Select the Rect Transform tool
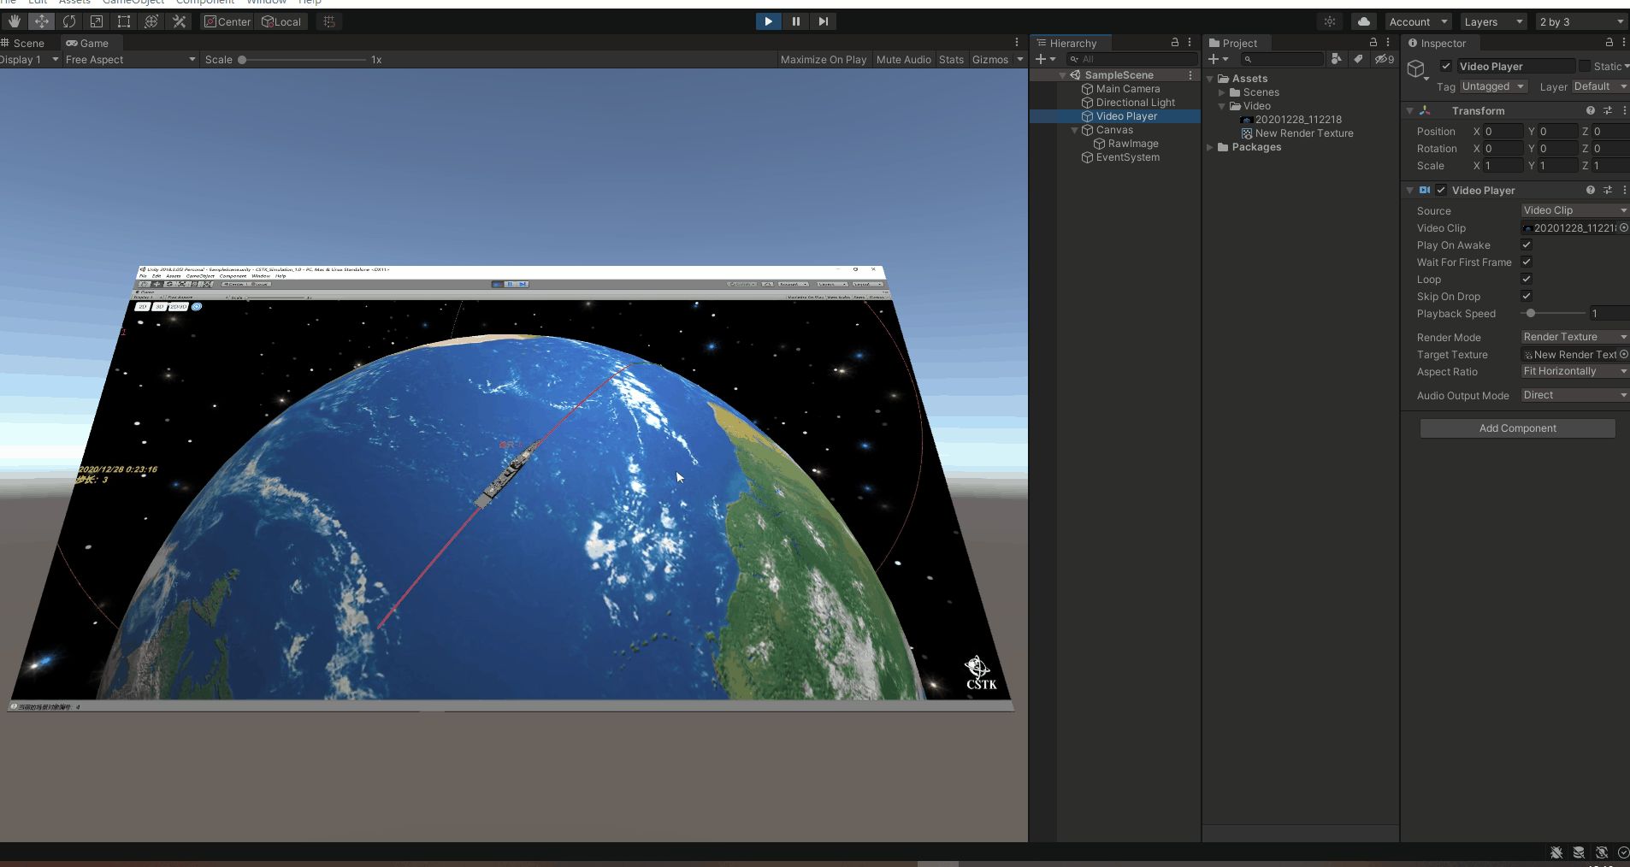The height and width of the screenshot is (867, 1630). pos(124,21)
